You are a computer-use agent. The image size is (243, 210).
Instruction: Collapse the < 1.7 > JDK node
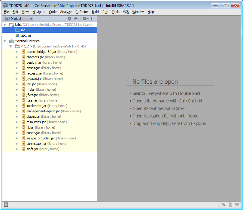point(11,47)
